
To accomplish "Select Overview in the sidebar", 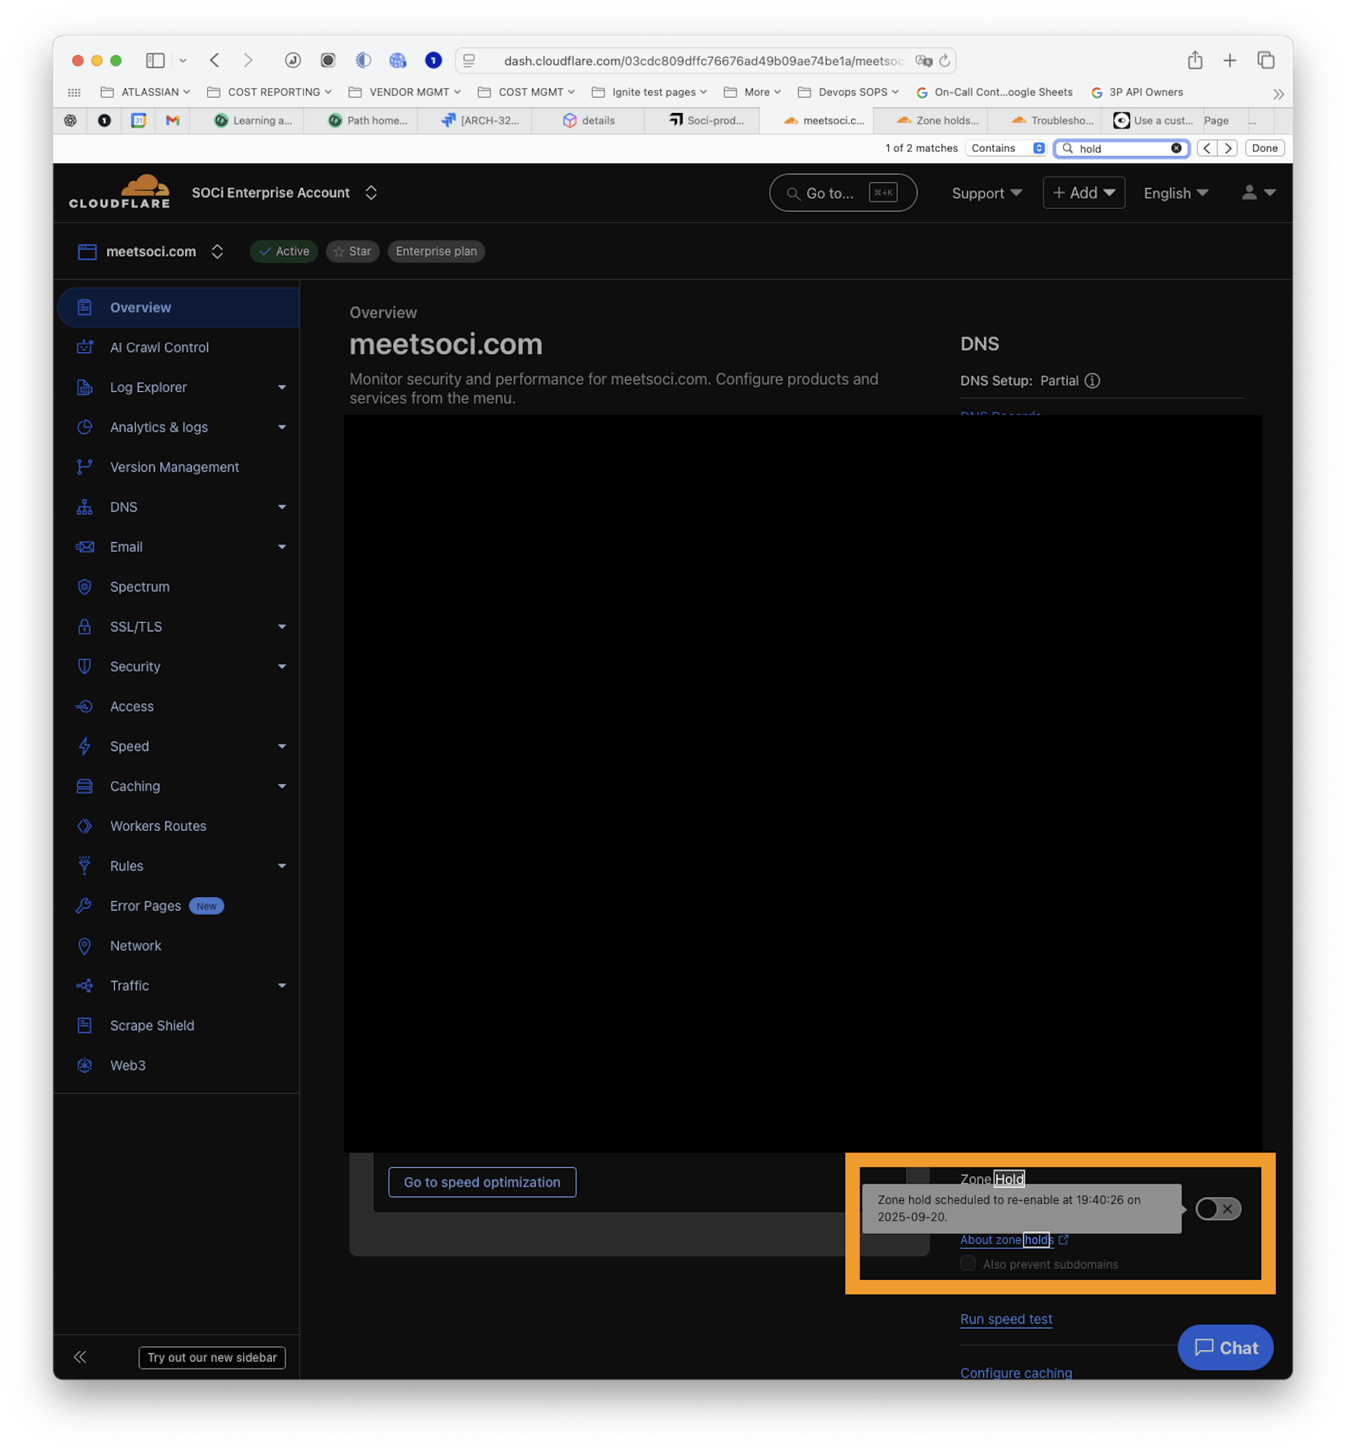I will 141,307.
